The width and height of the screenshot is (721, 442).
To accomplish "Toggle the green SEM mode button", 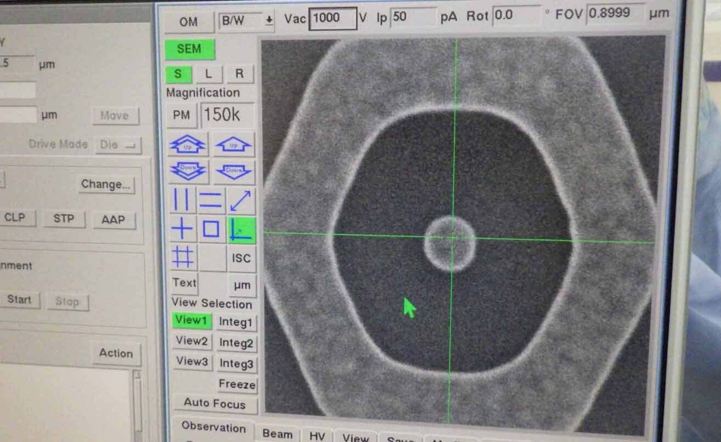I will 189,49.
